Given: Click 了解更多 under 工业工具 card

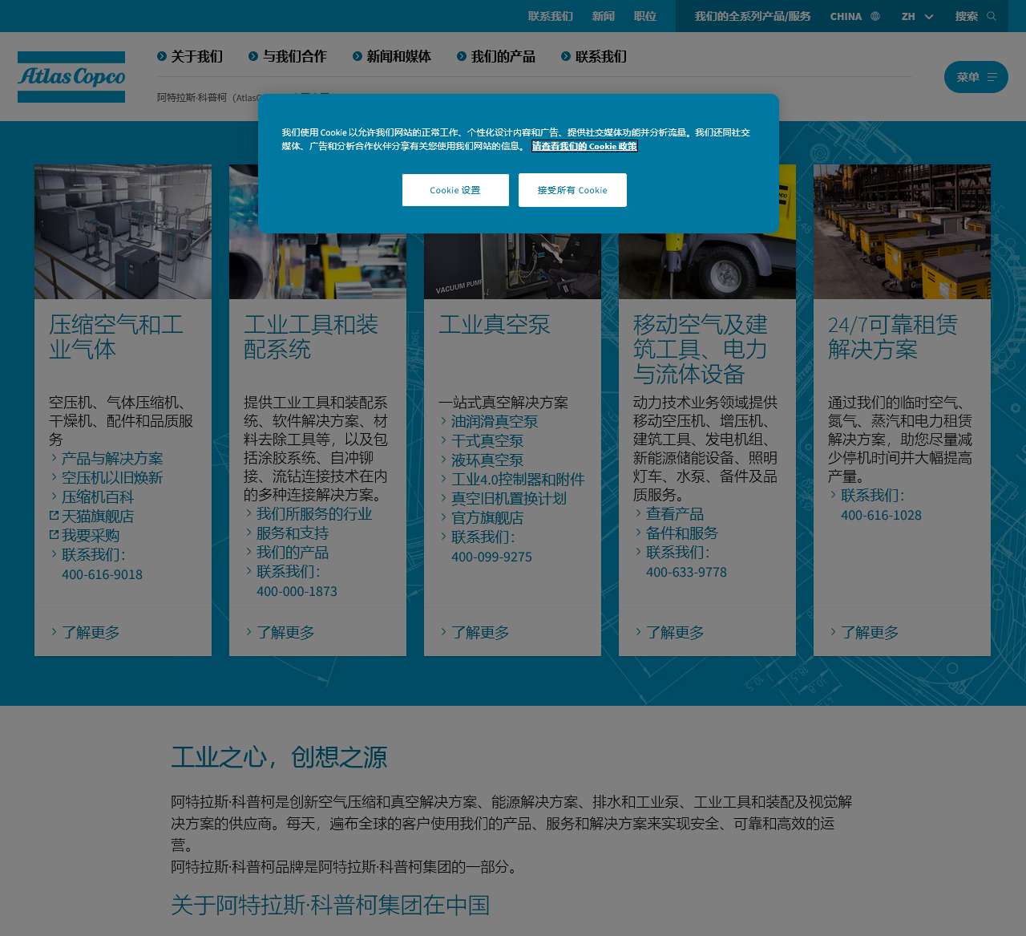Looking at the screenshot, I should coord(285,633).
